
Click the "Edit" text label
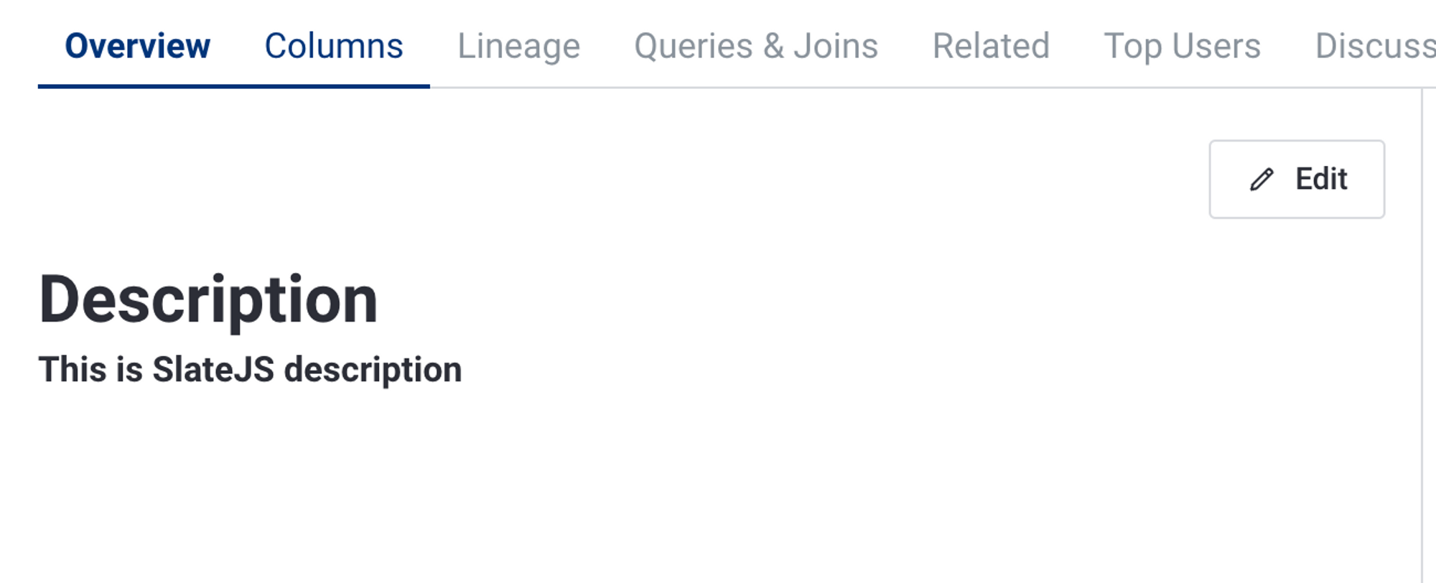(x=1321, y=179)
